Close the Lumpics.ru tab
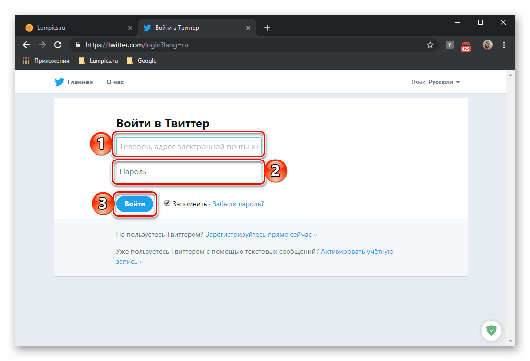This screenshot has height=361, width=530. tap(130, 28)
